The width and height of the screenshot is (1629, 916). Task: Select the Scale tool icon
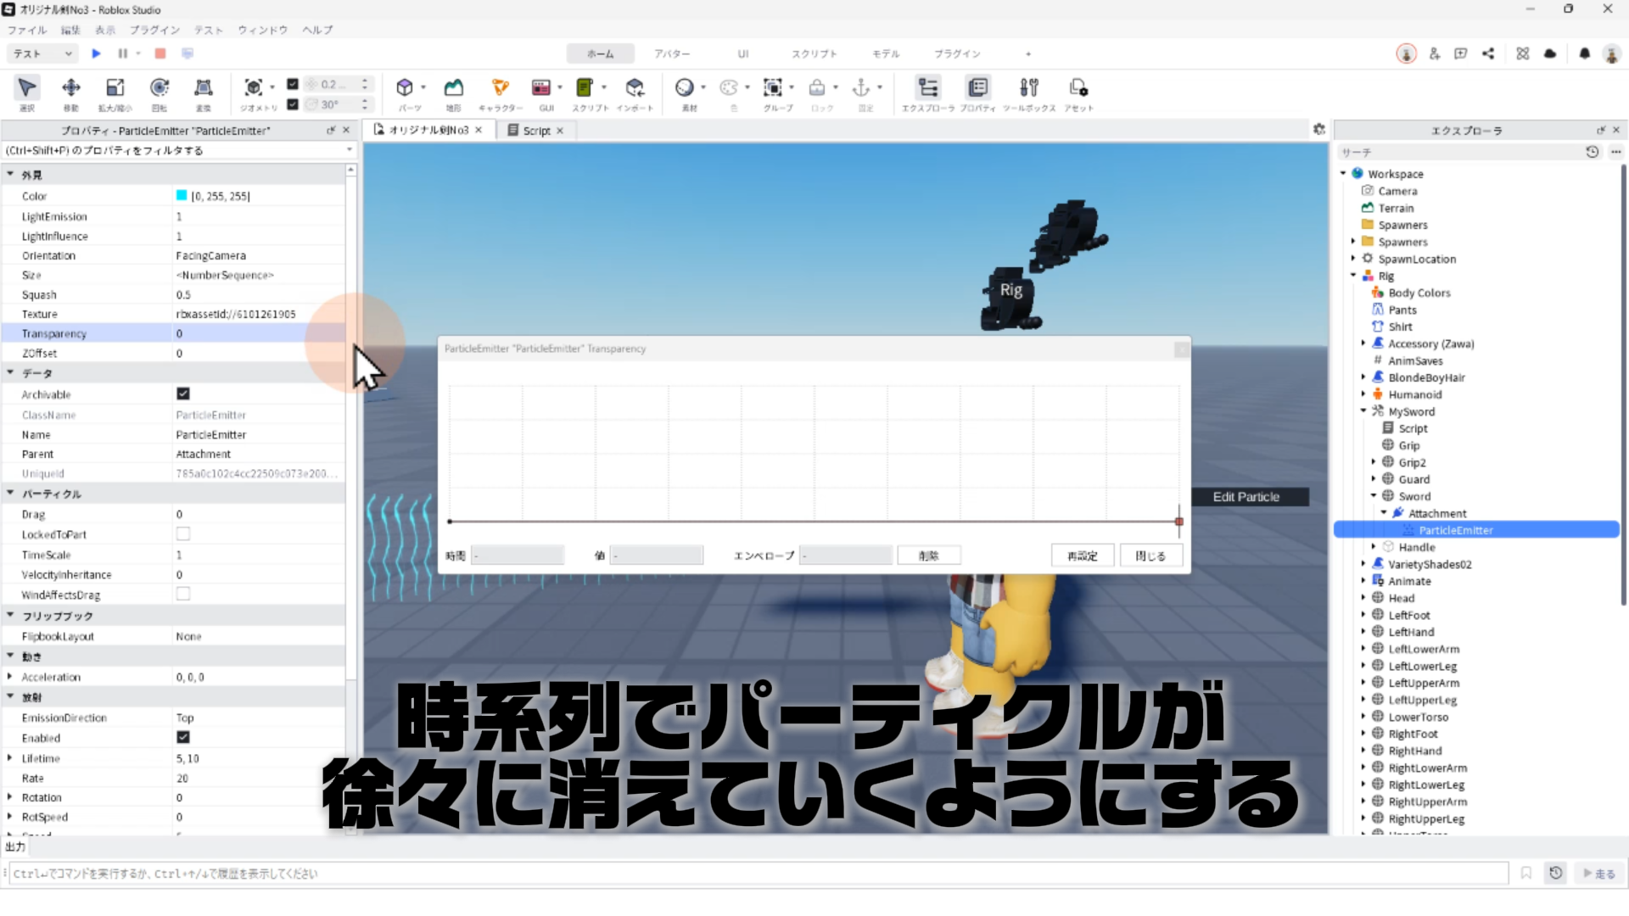point(115,88)
